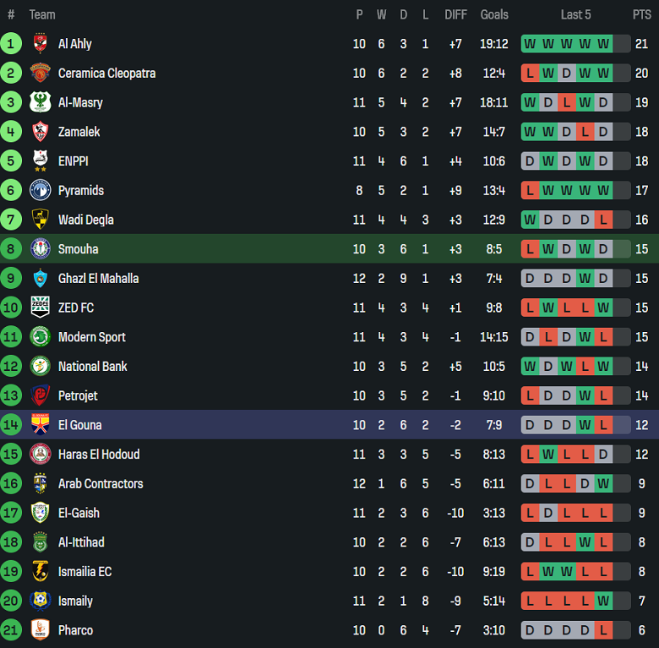Screen dimensions: 659x648
Task: Sort standings by DIFF column header
Action: [x=455, y=14]
